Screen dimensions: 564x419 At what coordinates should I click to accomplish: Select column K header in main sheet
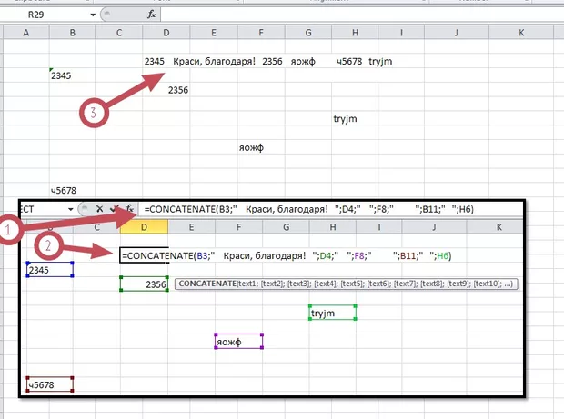coord(521,33)
